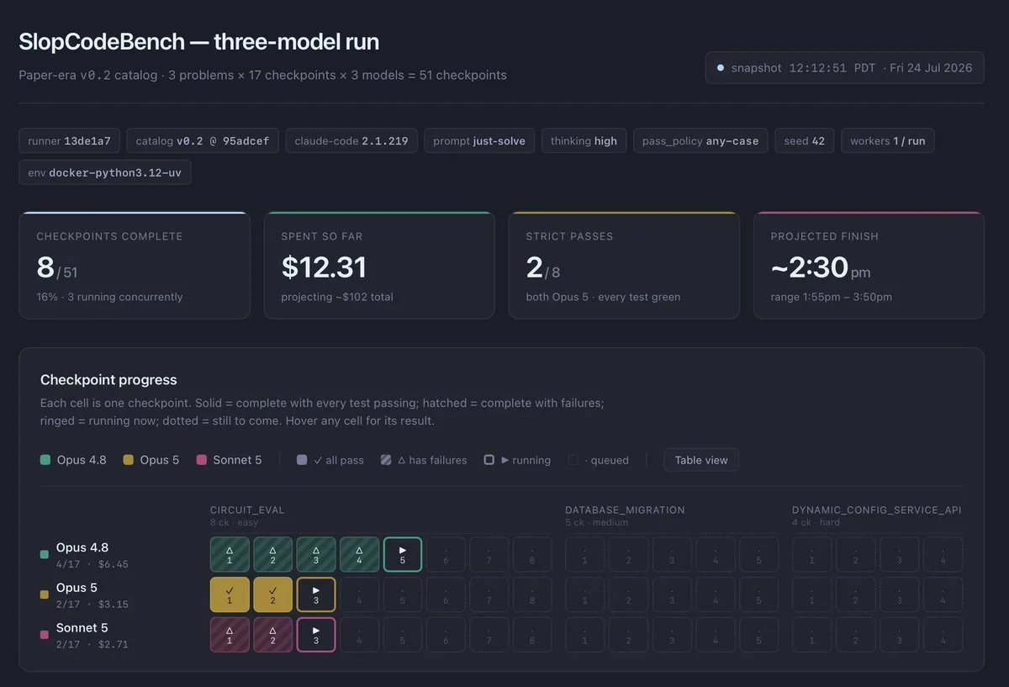Select Opus 5 passed checkpoint 1 cell
This screenshot has height=687, width=1009.
(x=230, y=595)
